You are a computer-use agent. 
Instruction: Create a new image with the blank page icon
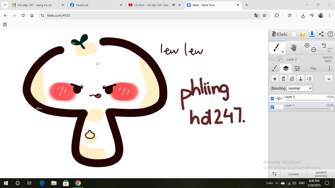coord(294,34)
